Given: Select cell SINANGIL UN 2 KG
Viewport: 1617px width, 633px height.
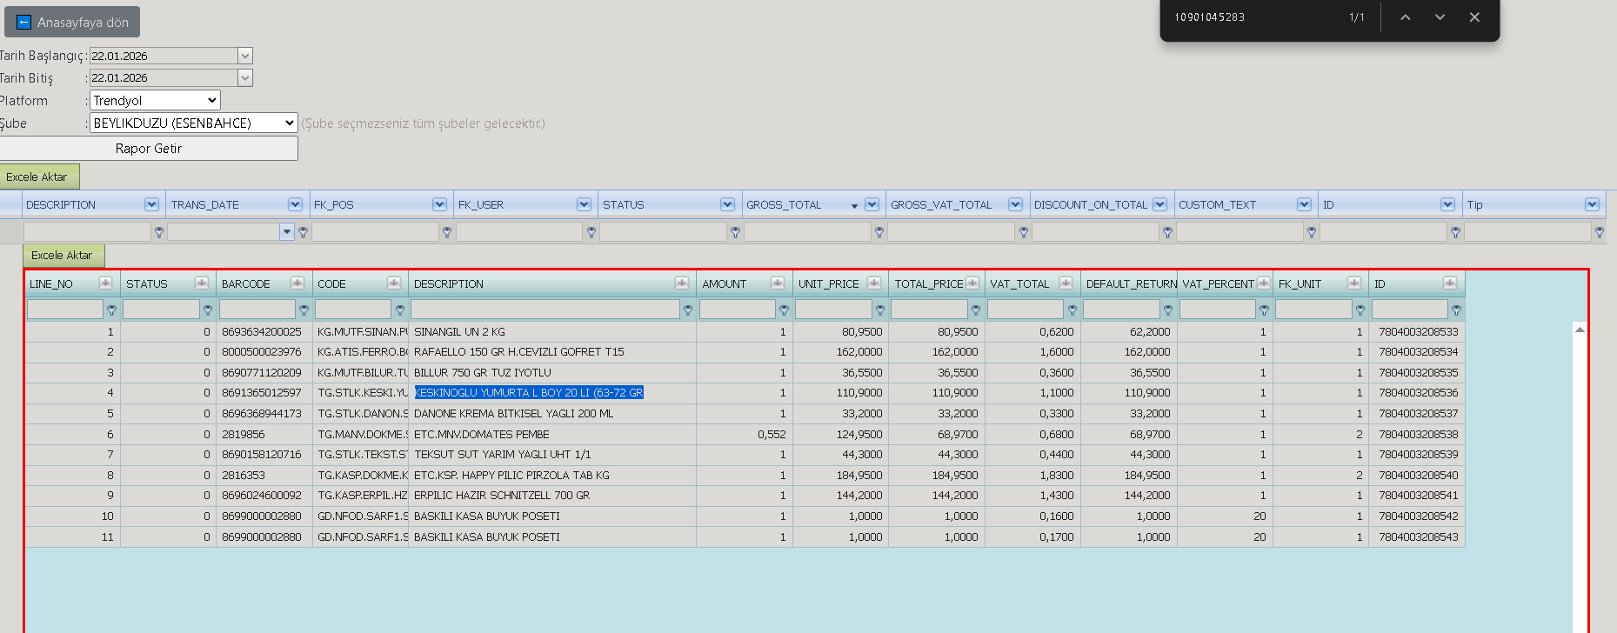Looking at the screenshot, I should (552, 331).
